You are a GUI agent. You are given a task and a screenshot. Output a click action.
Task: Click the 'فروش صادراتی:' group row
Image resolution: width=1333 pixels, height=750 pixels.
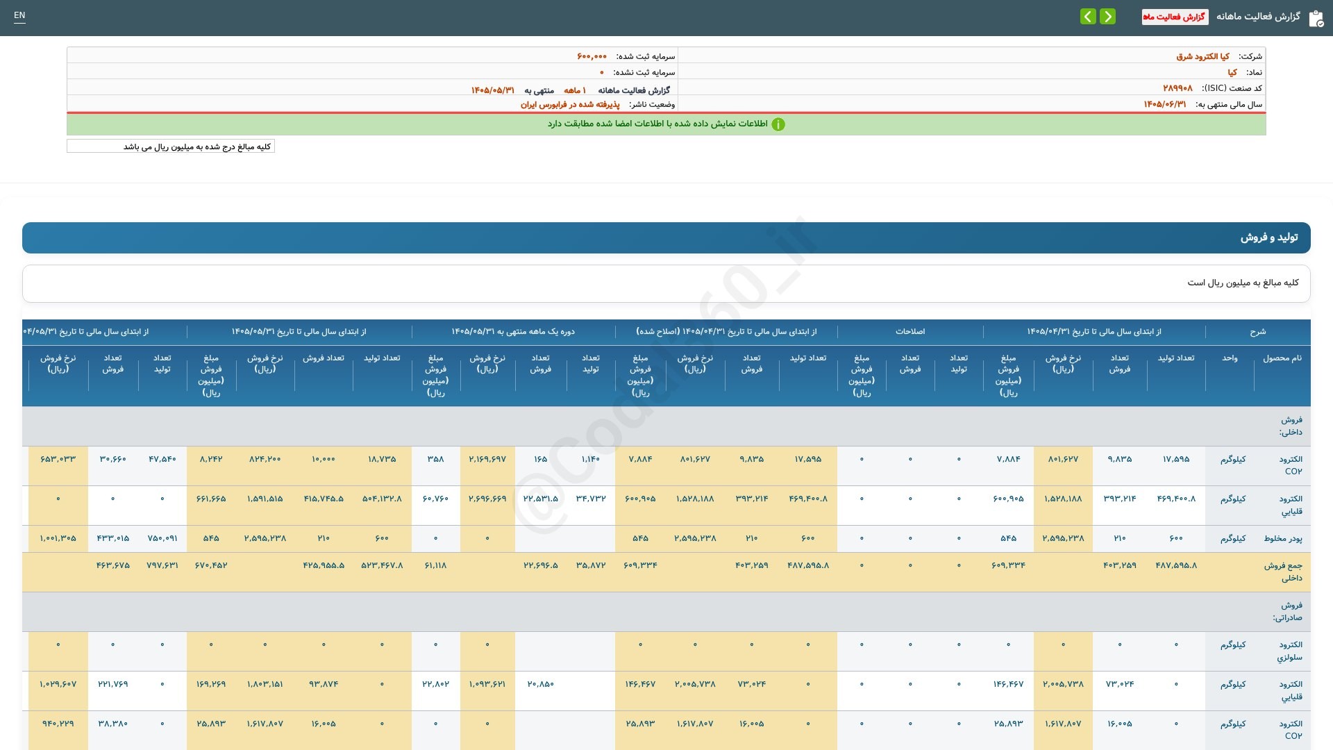(x=666, y=612)
